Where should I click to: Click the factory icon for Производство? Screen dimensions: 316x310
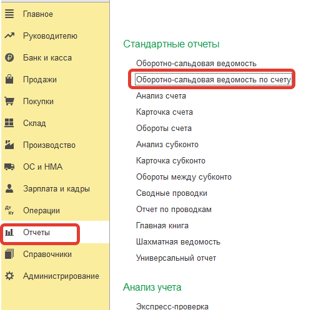(9, 145)
